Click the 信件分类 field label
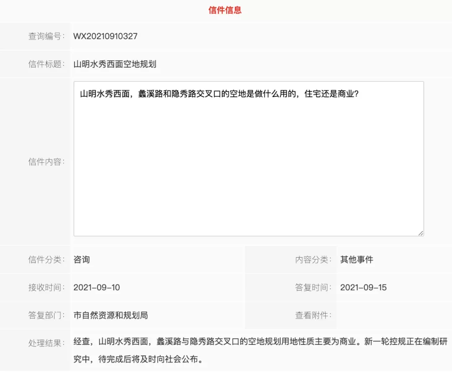 click(46, 260)
